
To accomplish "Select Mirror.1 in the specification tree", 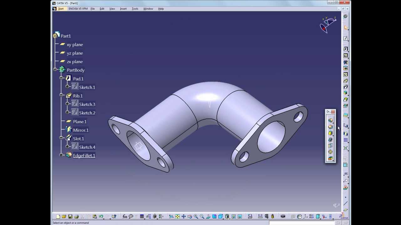I will [x=81, y=130].
